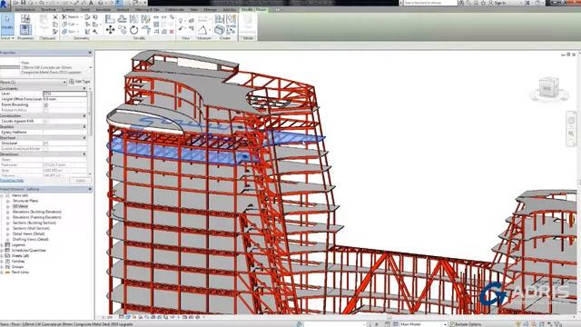Click the Notch geometry tool
Viewport: 581px width, 327px height.
point(70,17)
